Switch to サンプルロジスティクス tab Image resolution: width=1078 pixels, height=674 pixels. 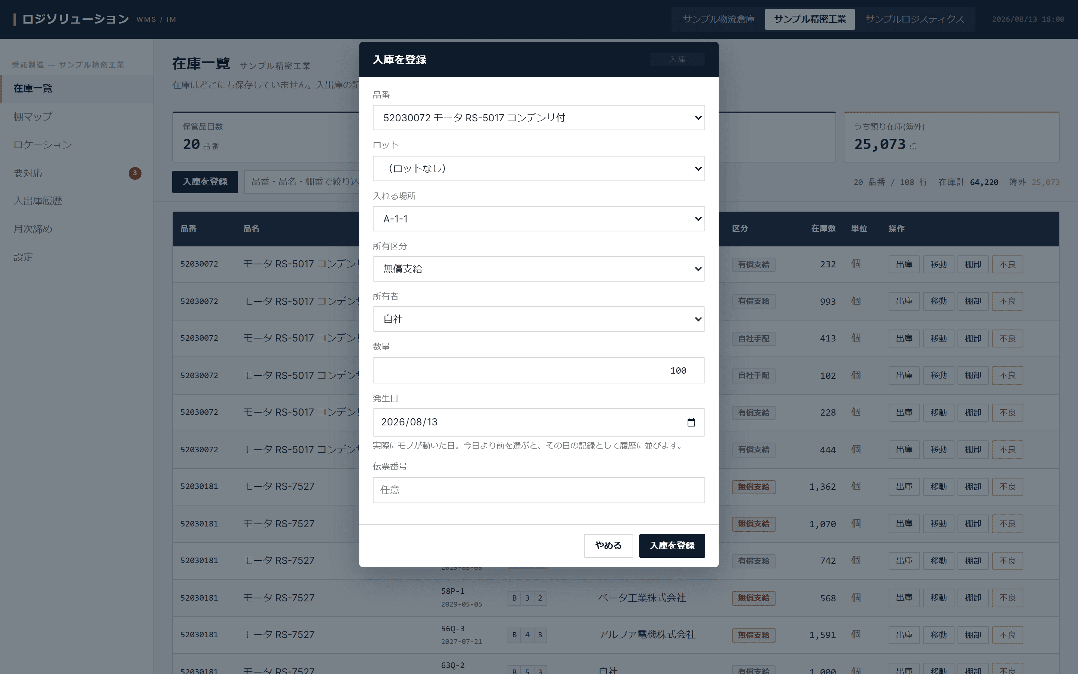coord(914,19)
